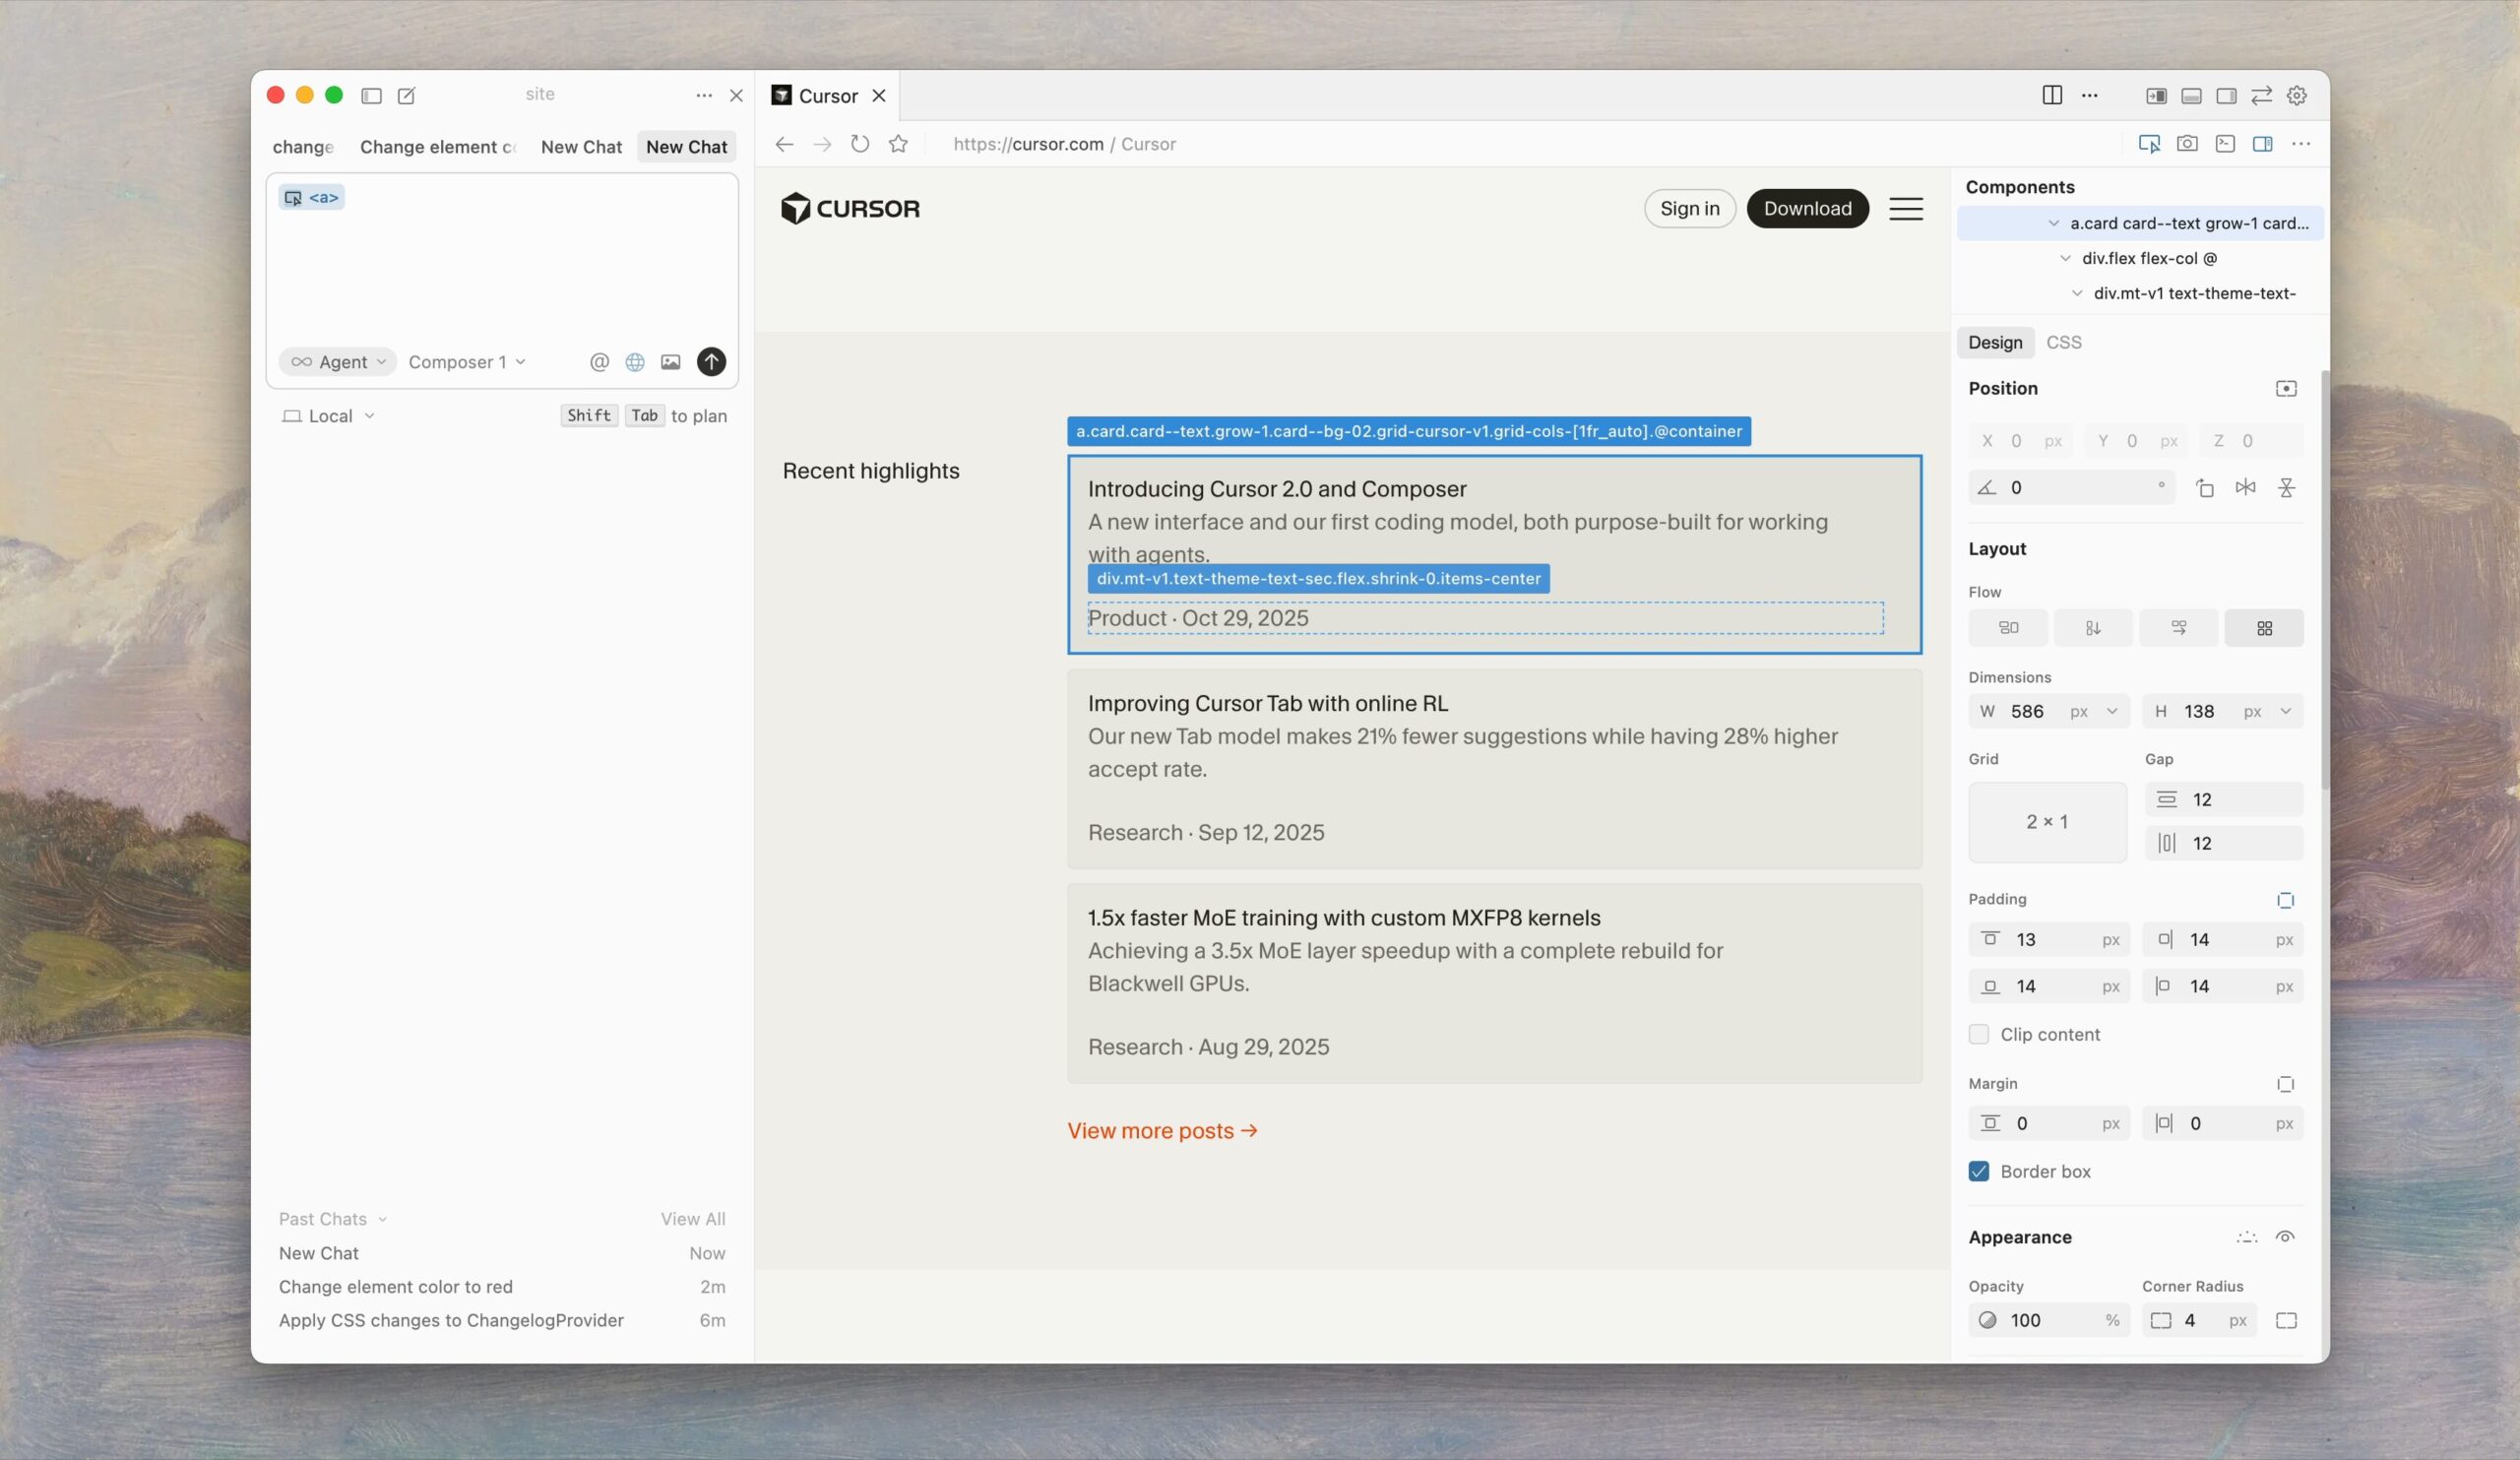Open the 'Change element c' chat tab
The width and height of the screenshot is (2520, 1460).
click(437, 147)
